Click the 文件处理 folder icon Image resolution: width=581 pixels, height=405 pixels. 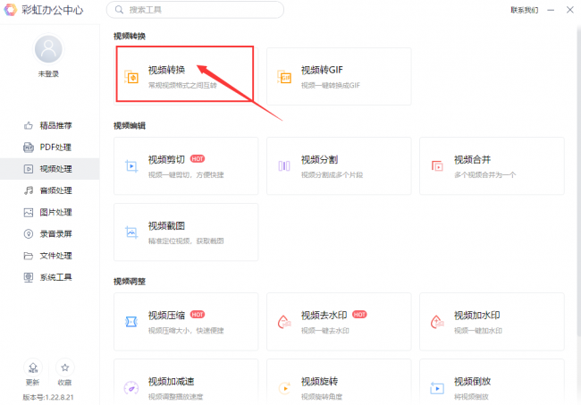pos(29,256)
